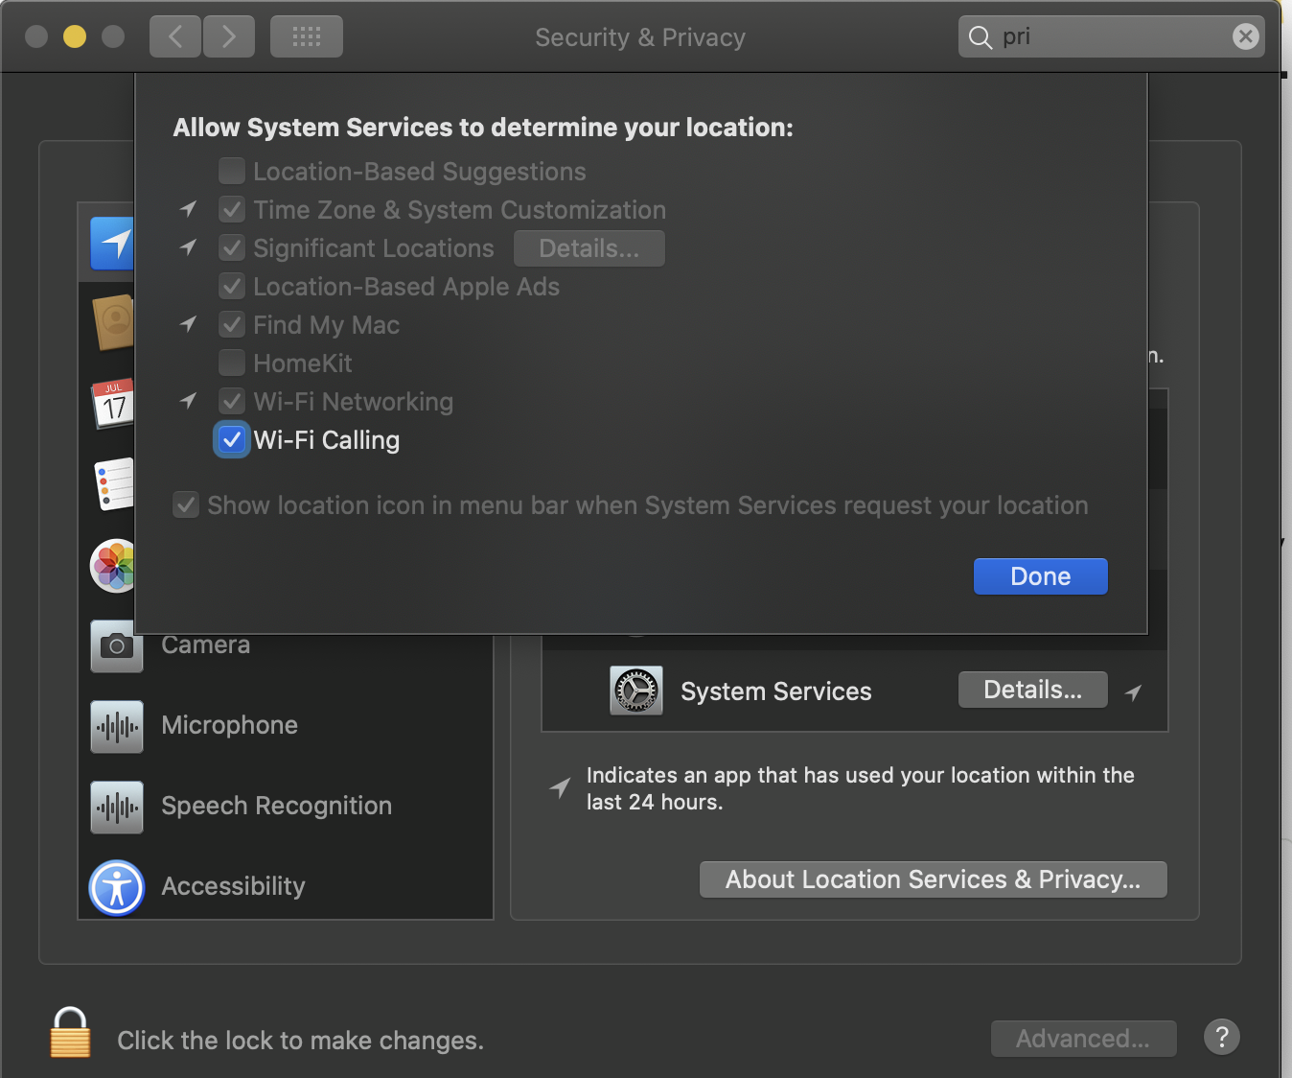Toggle Location-Based Apple Ads checkbox
Viewport: 1292px width, 1078px height.
232,286
